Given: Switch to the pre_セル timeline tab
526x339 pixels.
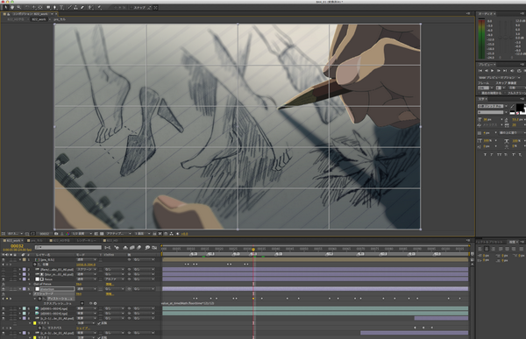Looking at the screenshot, I should (x=37, y=241).
